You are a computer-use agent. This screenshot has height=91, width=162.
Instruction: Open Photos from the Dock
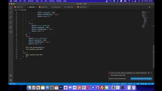(x=38, y=88)
